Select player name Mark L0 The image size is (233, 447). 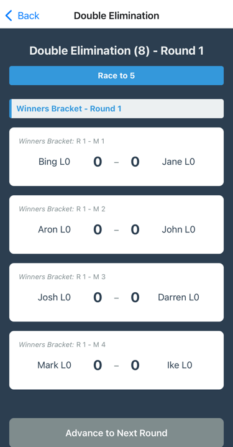click(54, 365)
